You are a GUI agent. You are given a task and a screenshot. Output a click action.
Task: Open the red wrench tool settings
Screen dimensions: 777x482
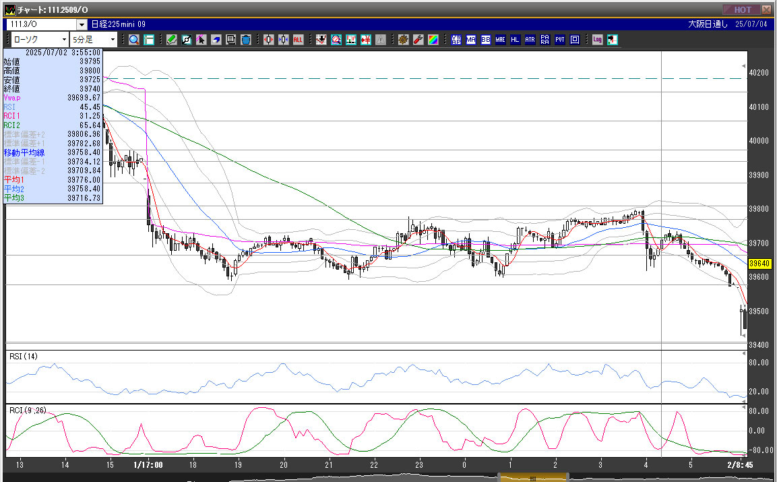pos(418,40)
